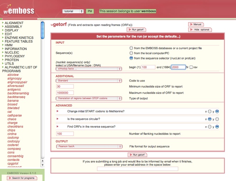Screen dimensions: 236x181
Task: Expand the DISPLAY category
Action: (x=11, y=30)
